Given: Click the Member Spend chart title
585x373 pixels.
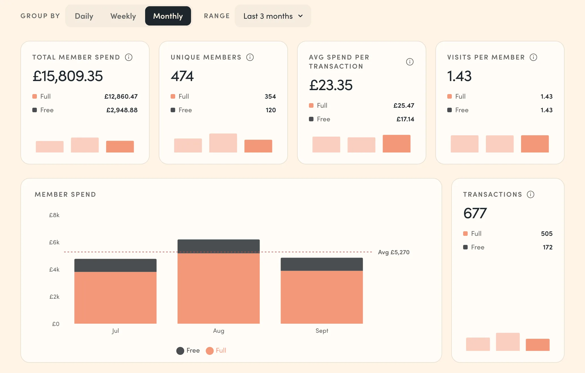Looking at the screenshot, I should coord(65,194).
